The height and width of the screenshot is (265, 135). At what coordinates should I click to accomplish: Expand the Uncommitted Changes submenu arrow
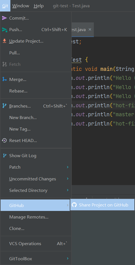67,179
